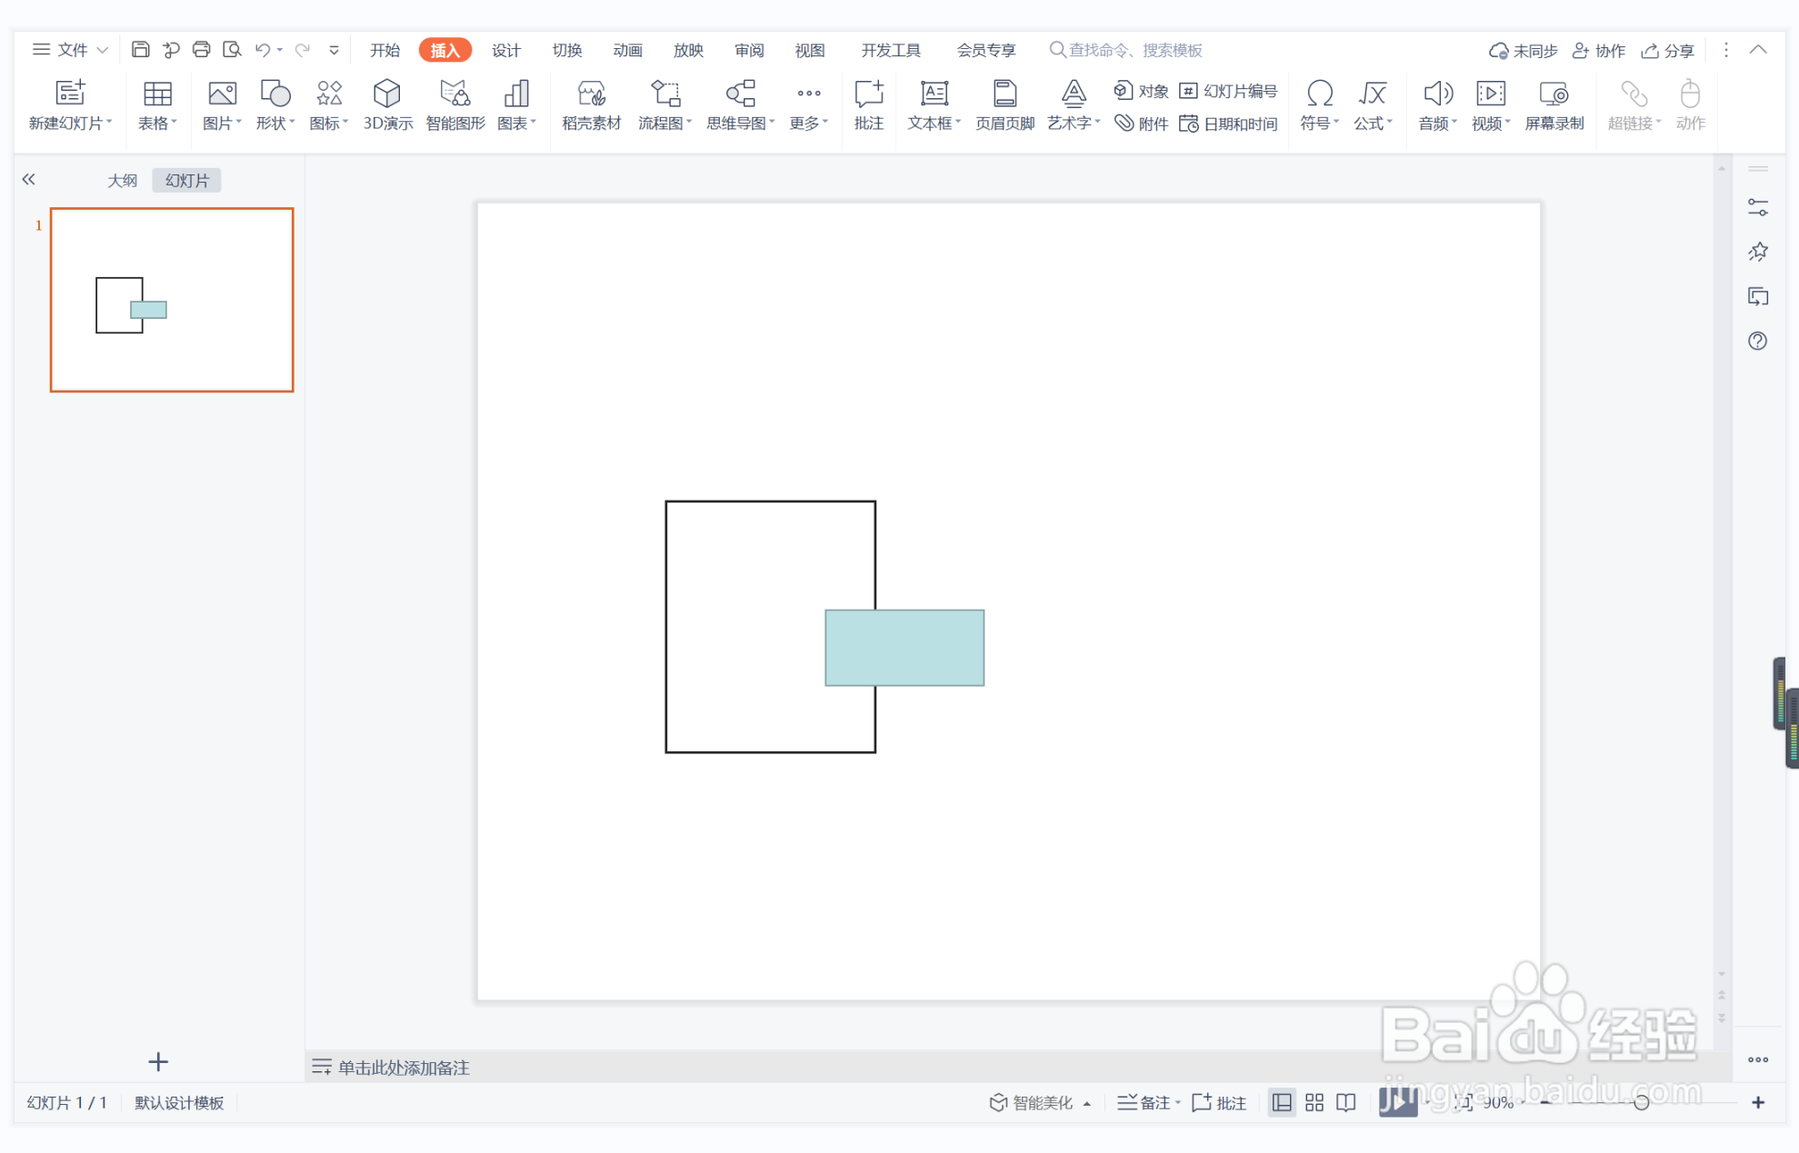Click the save icon in quick toolbar
This screenshot has height=1153, width=1799.
click(x=140, y=50)
